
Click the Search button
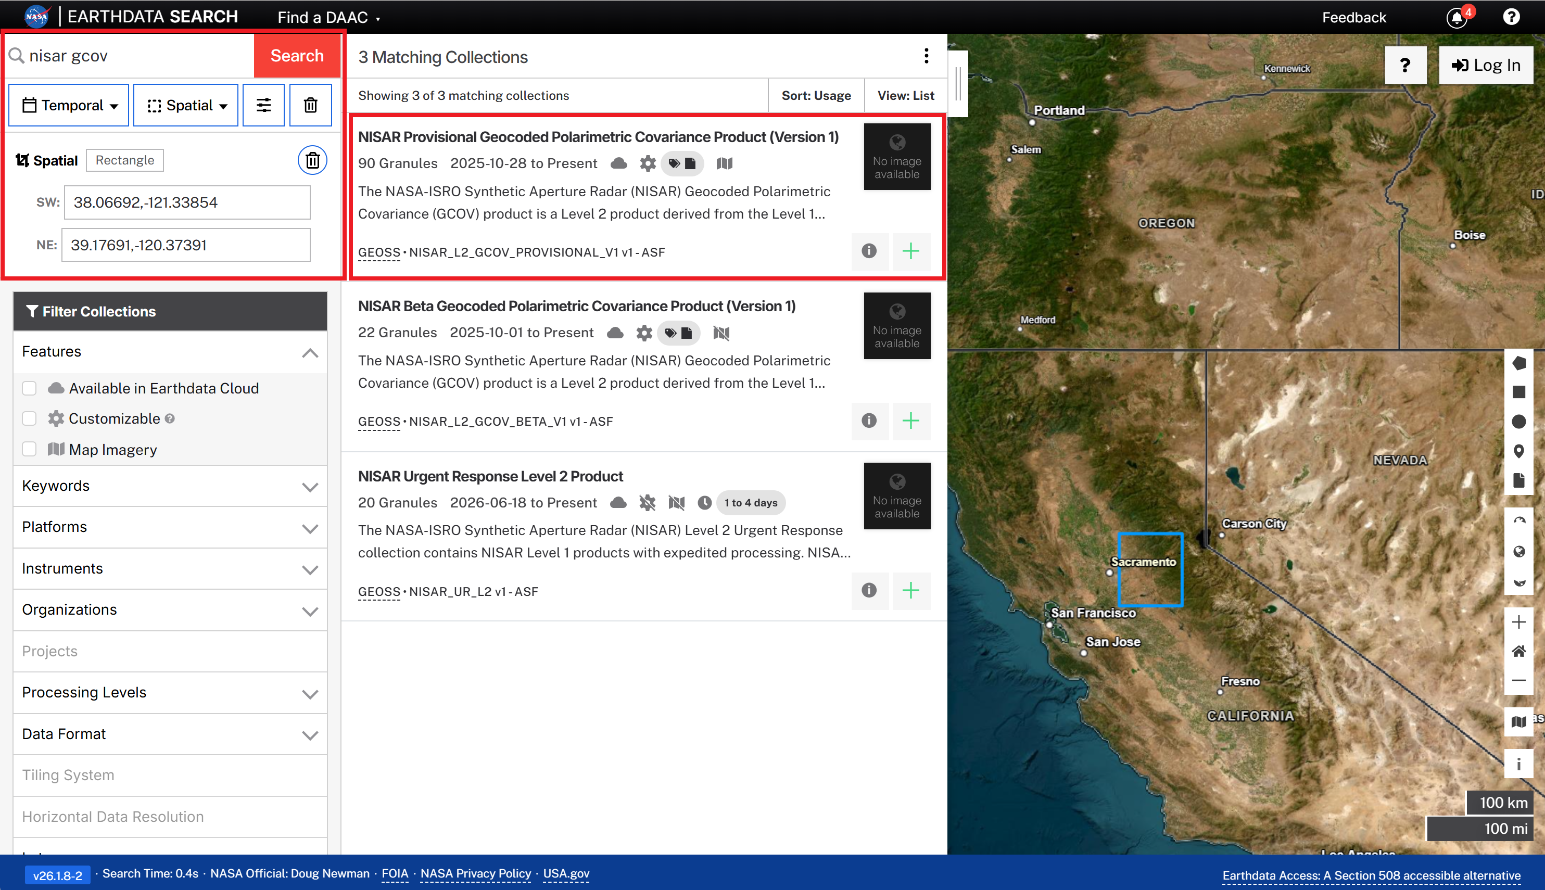point(297,56)
